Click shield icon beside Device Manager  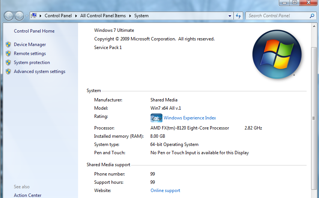(x=8, y=45)
